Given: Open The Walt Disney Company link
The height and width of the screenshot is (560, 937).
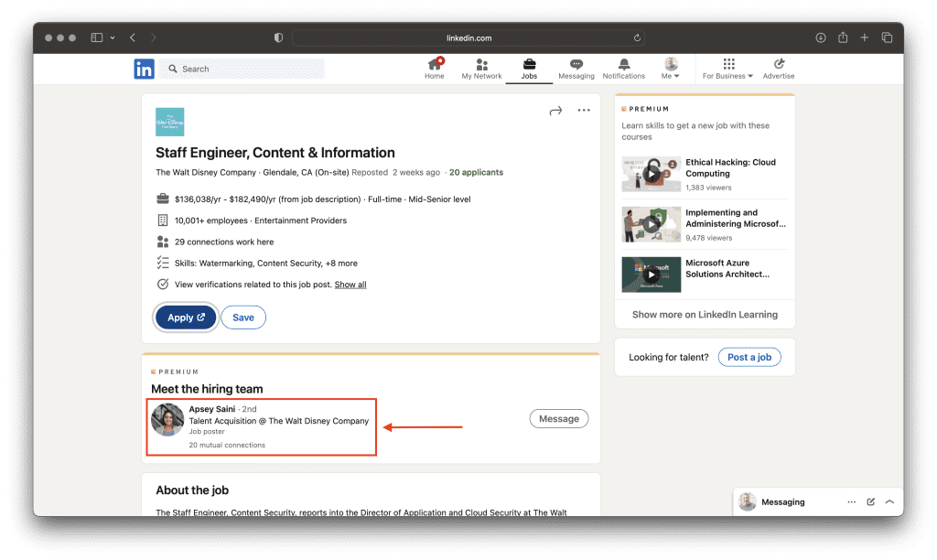Looking at the screenshot, I should (206, 172).
